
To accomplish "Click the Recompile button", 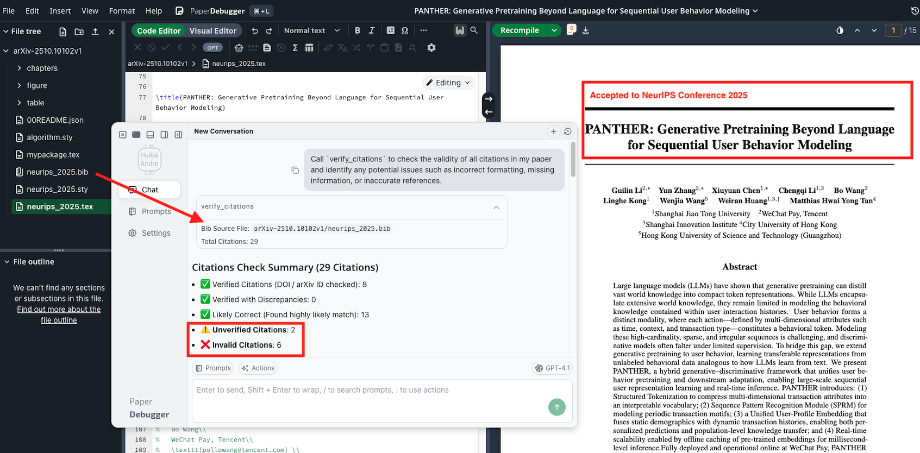I will click(520, 30).
